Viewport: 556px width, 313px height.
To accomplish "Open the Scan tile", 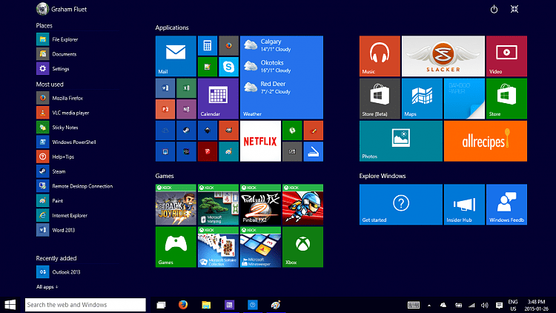I will coord(314,151).
